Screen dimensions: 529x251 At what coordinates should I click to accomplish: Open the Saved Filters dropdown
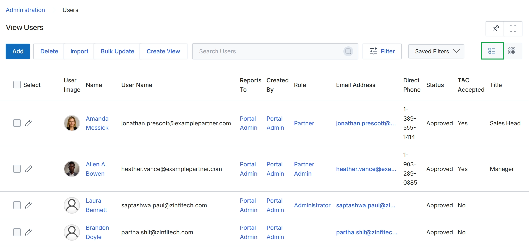[x=436, y=51]
